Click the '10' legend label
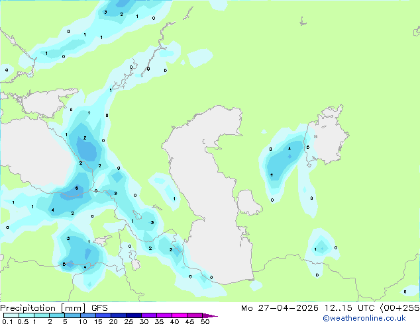Viewport: 420px width, 324px height. coord(83,321)
